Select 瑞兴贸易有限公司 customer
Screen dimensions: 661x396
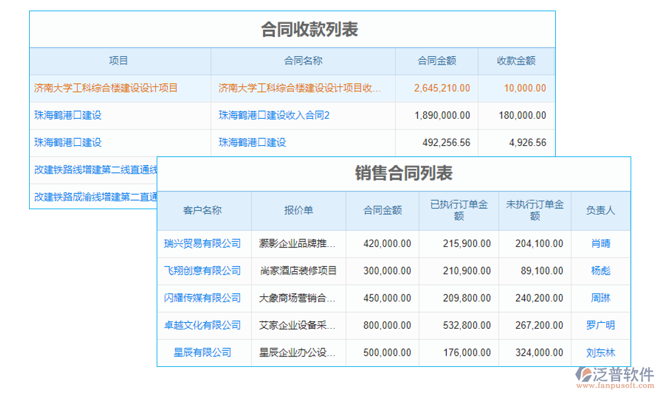[203, 243]
